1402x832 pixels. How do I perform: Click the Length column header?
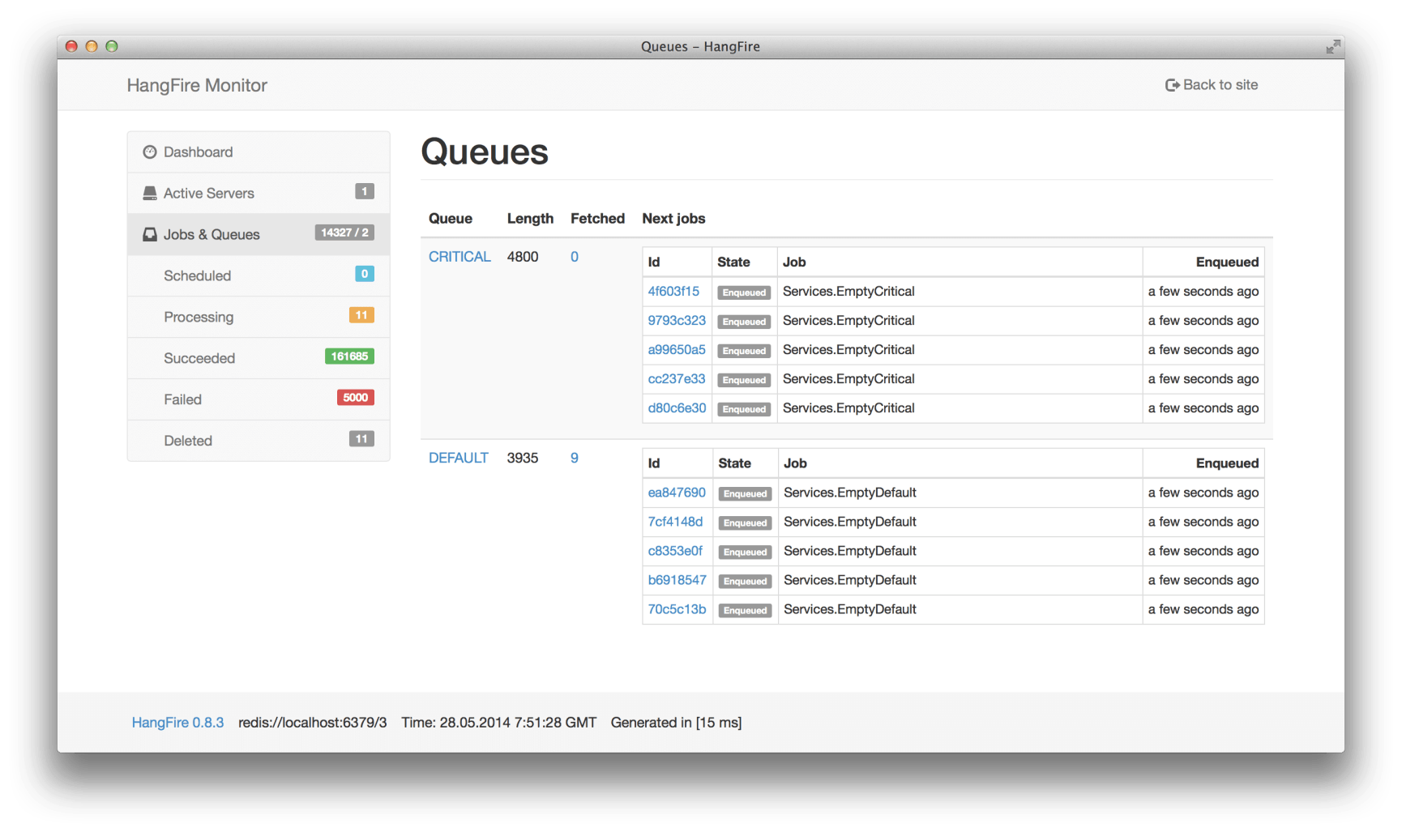click(x=530, y=219)
